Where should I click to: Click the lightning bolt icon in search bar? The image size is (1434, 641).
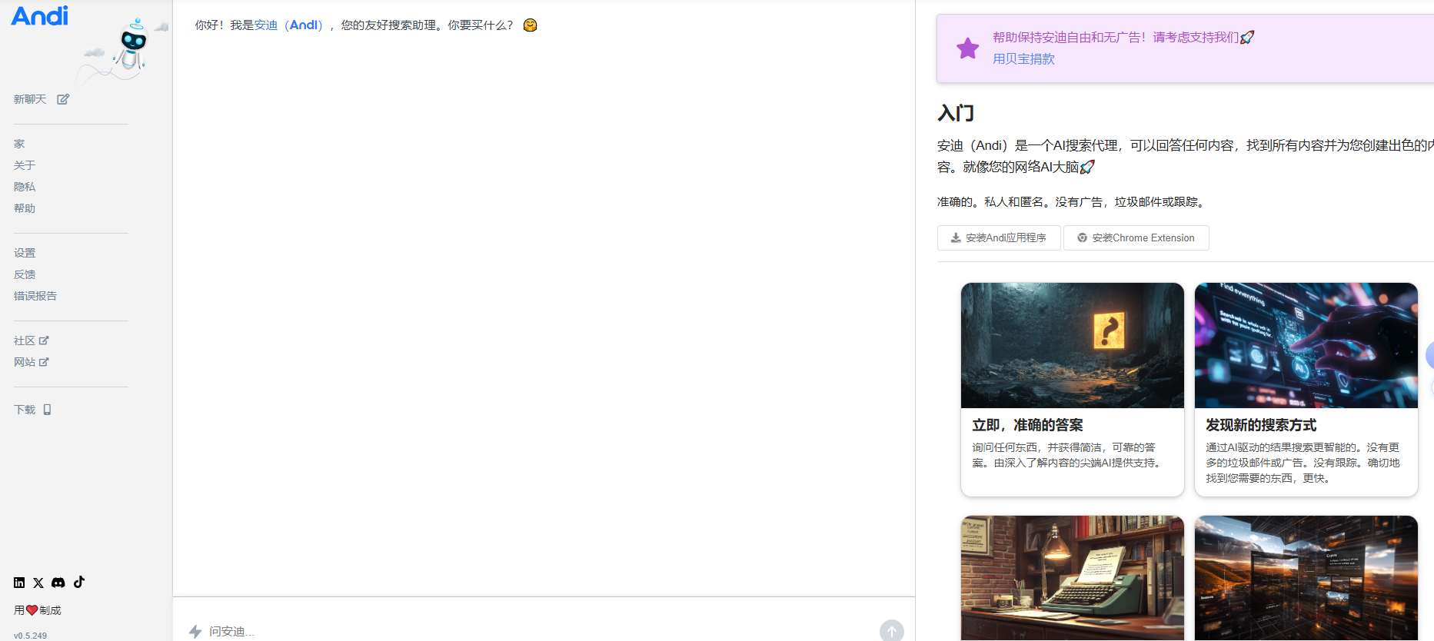click(x=195, y=631)
